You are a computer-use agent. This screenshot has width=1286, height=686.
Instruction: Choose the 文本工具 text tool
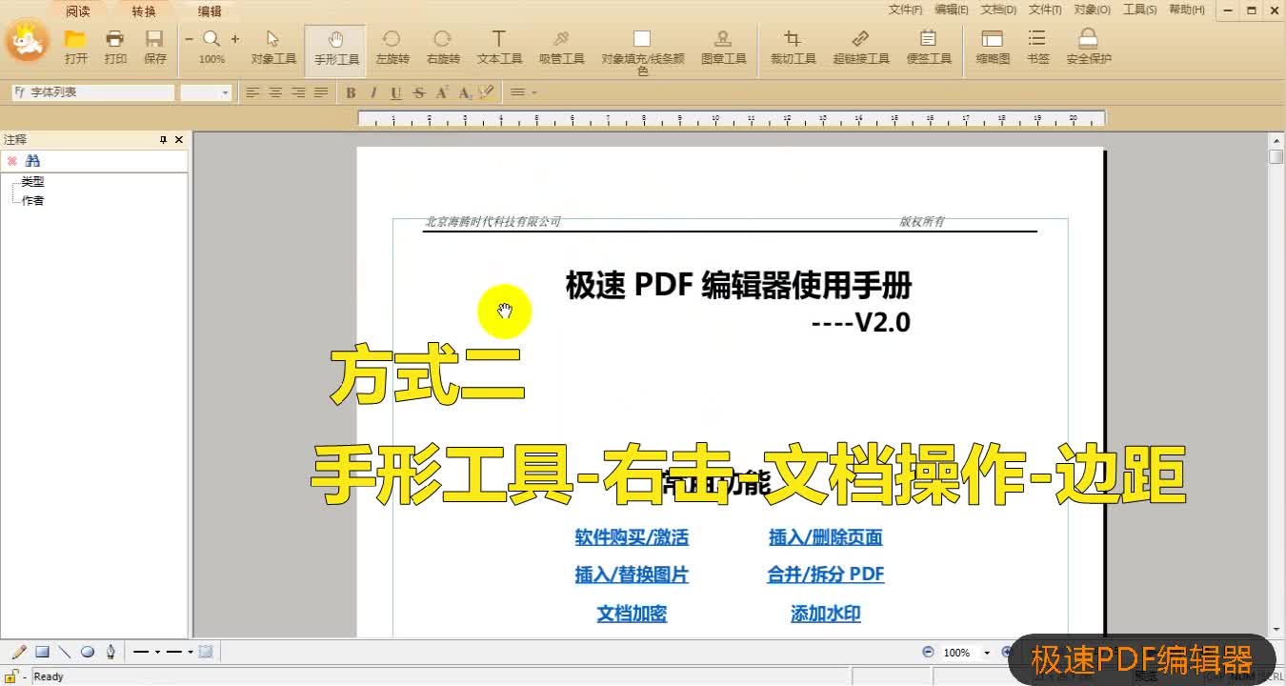click(499, 47)
